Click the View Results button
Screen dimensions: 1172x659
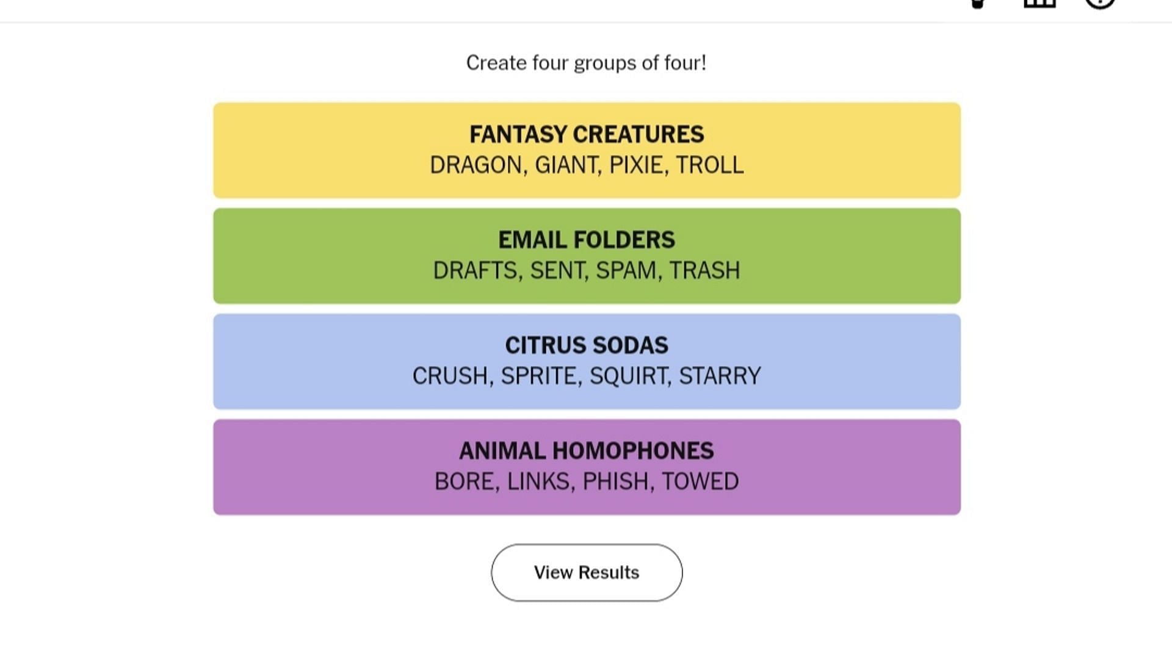click(x=586, y=572)
